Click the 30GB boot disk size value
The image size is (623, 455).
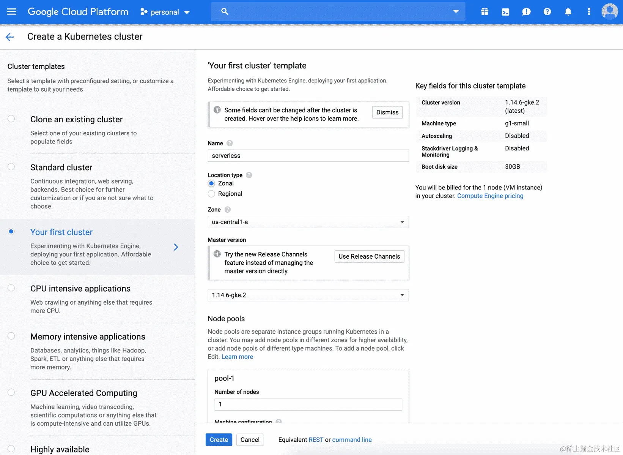[x=513, y=167]
